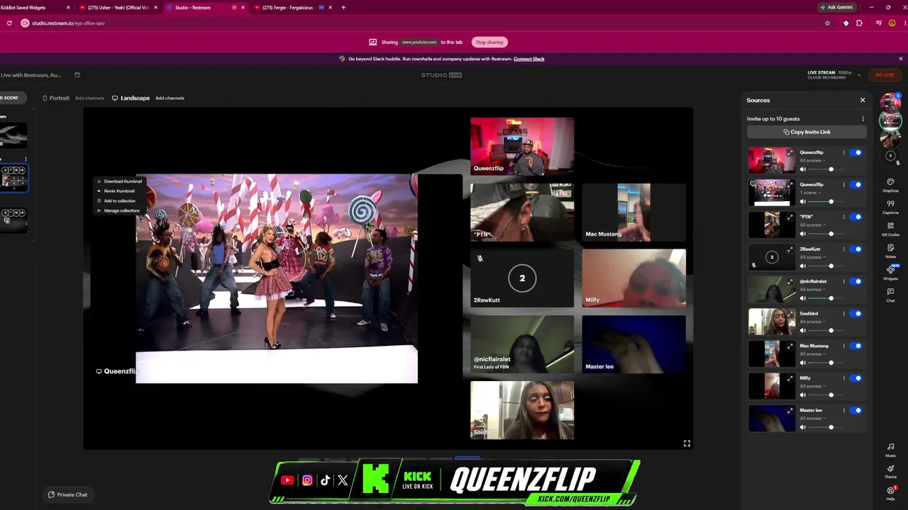Open the Soulbird source's All scenes dropdown
Screen dimensions: 908x510
[812, 322]
